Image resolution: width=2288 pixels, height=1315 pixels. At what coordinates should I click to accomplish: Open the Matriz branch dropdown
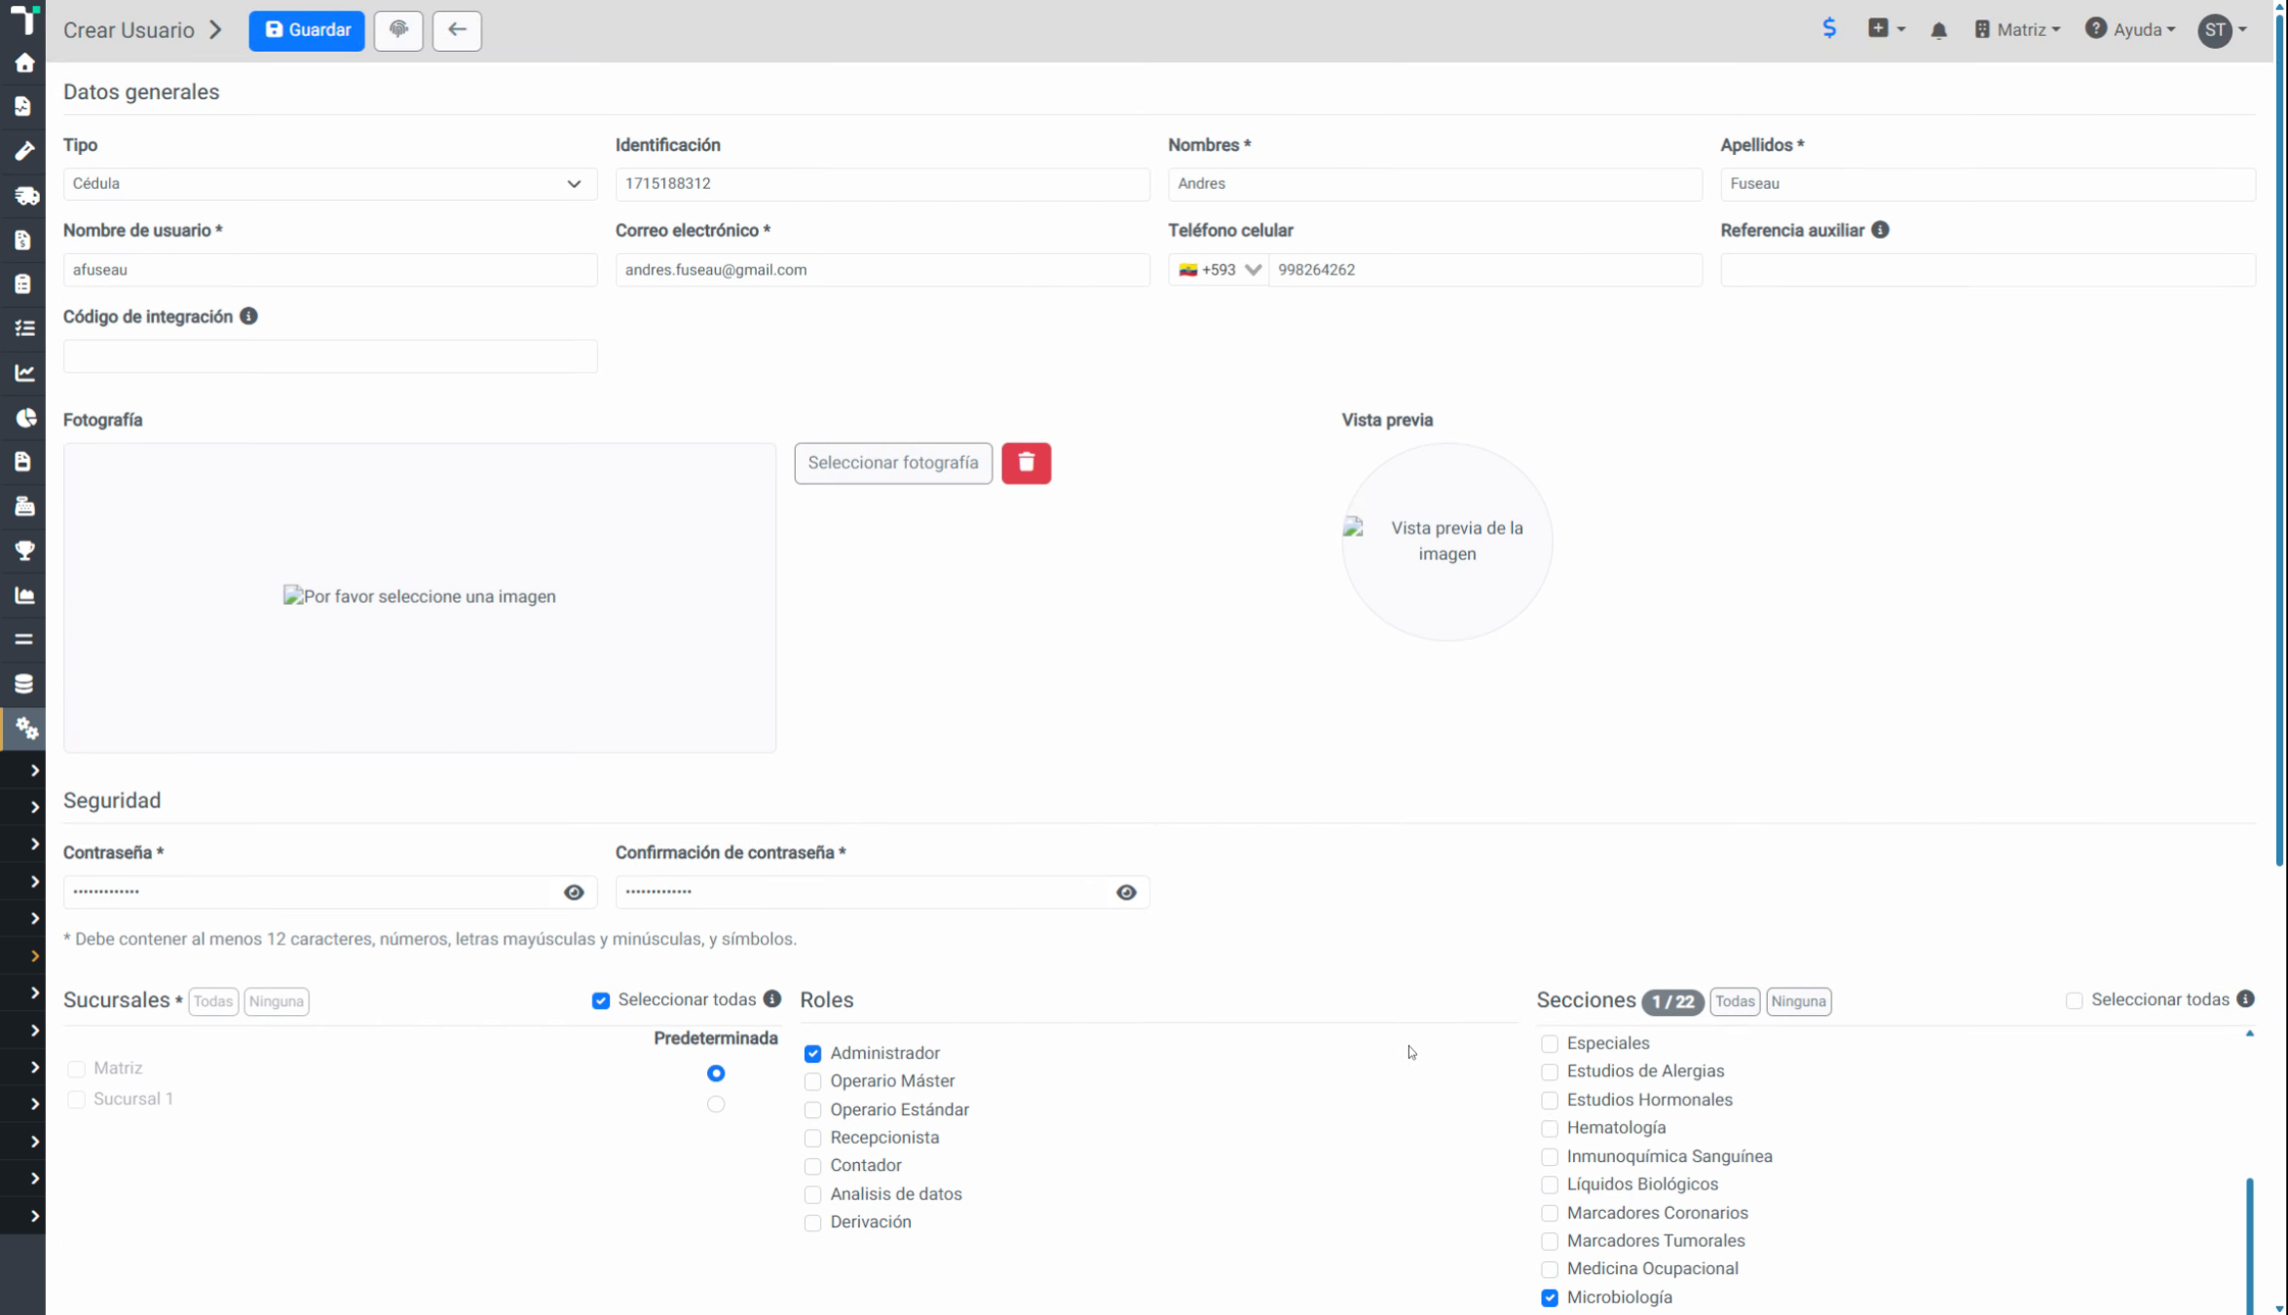coord(2016,30)
